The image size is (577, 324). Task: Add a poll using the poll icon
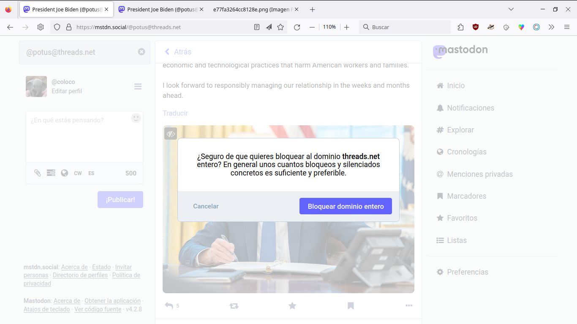pyautogui.click(x=51, y=173)
